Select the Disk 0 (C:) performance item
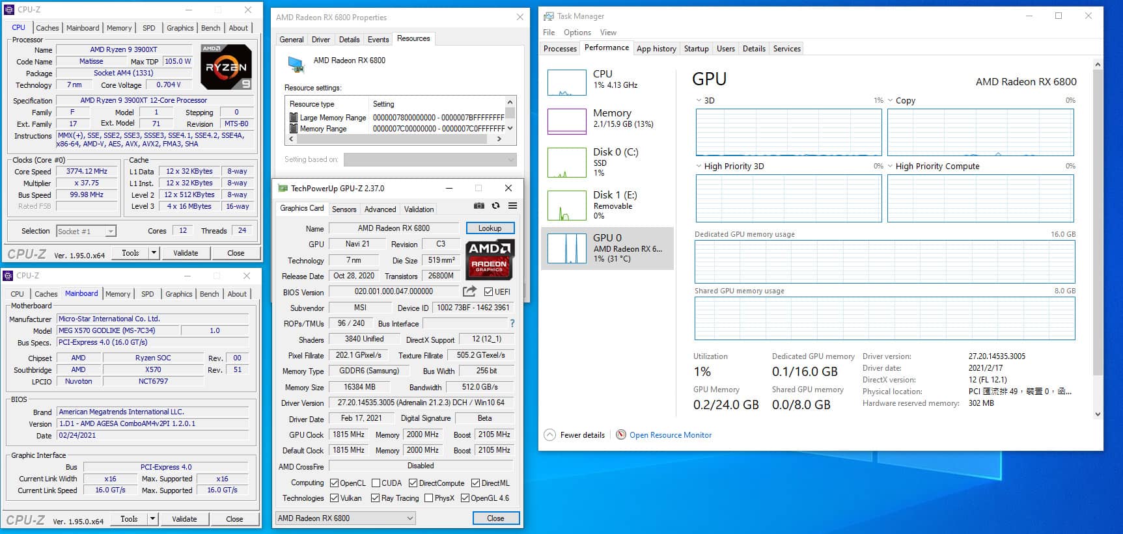 pyautogui.click(x=607, y=162)
